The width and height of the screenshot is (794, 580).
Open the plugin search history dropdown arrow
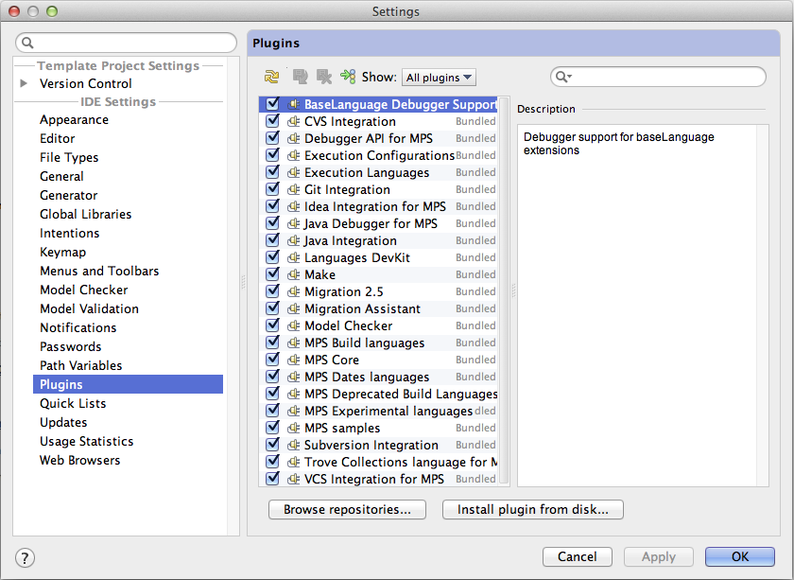click(570, 77)
